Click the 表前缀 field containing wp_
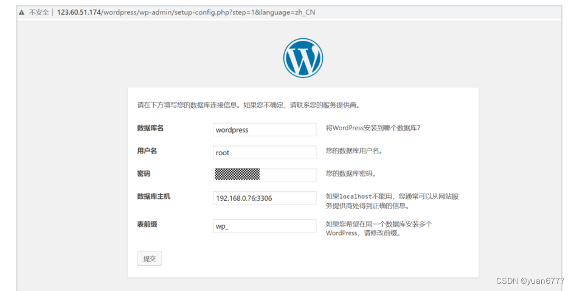 click(265, 226)
